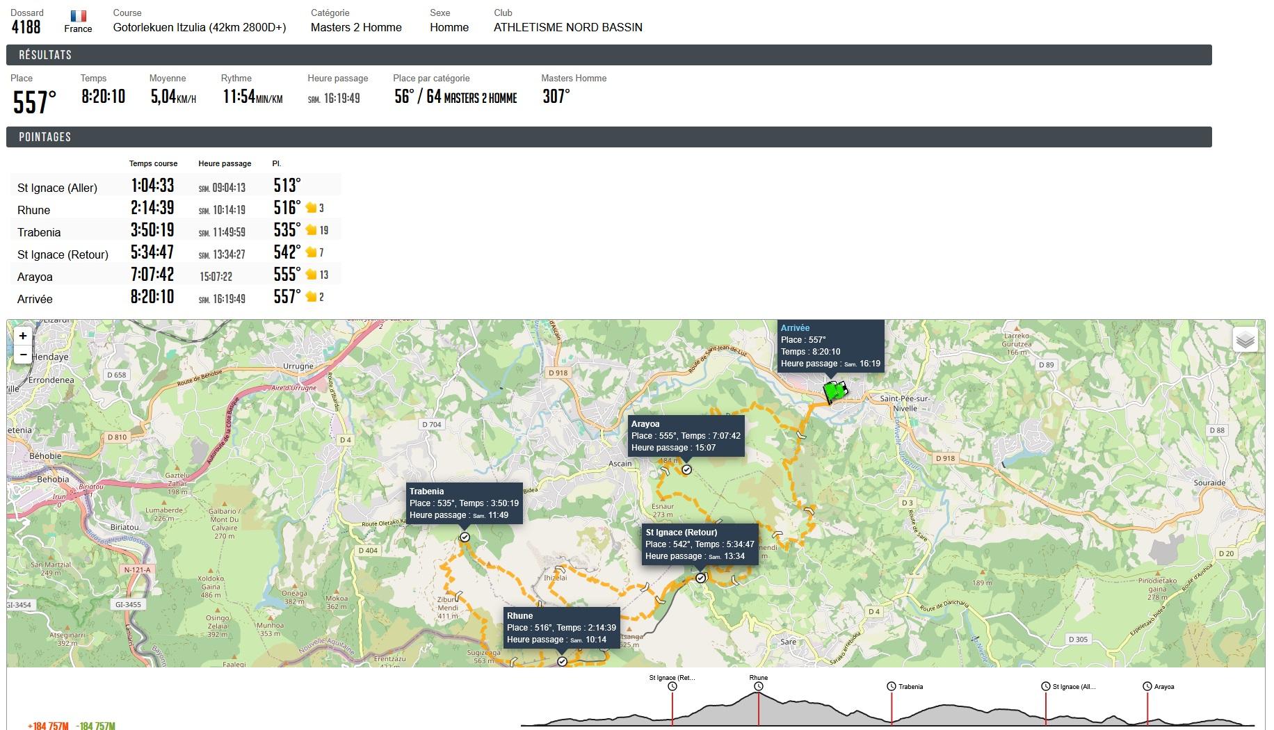The height and width of the screenshot is (730, 1274).
Task: Click the 5:34:47 split time in table
Action: point(152,252)
